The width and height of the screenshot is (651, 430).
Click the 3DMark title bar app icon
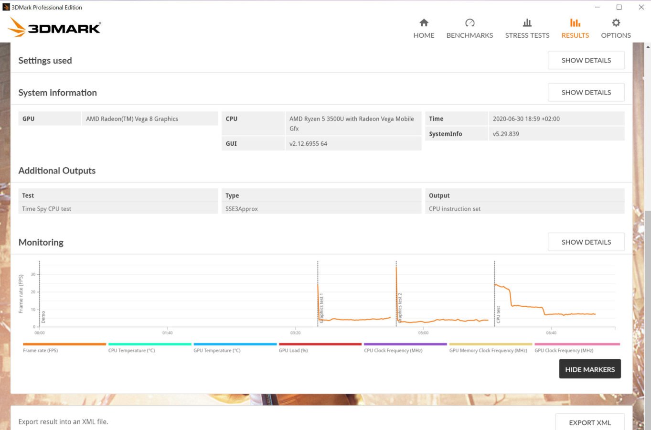6,7
